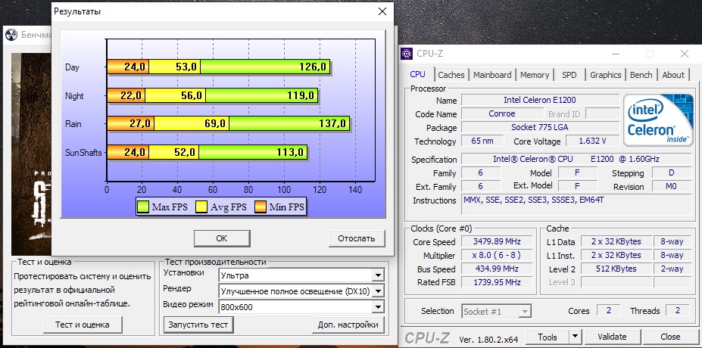Click the Night Max FPS value 119,0
This screenshot has width=702, height=348.
click(x=301, y=95)
